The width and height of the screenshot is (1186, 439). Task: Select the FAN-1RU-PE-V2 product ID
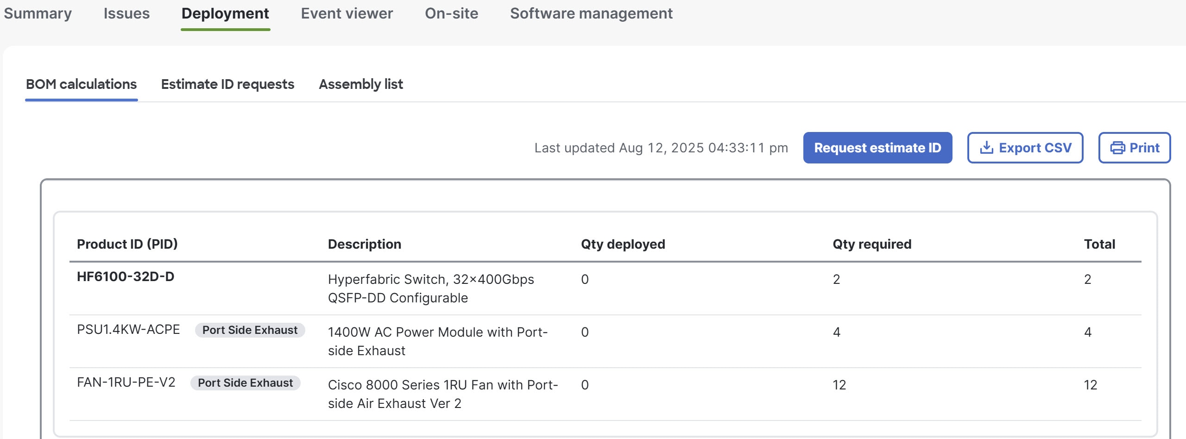pyautogui.click(x=126, y=382)
